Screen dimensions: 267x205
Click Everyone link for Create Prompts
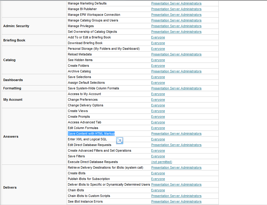coord(158,117)
